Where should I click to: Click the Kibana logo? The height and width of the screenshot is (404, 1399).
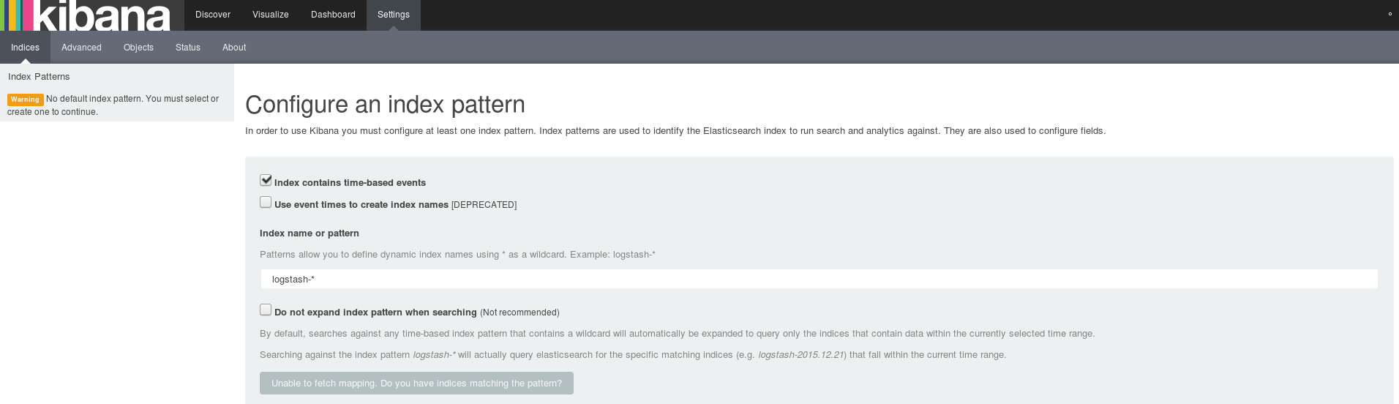click(x=86, y=15)
